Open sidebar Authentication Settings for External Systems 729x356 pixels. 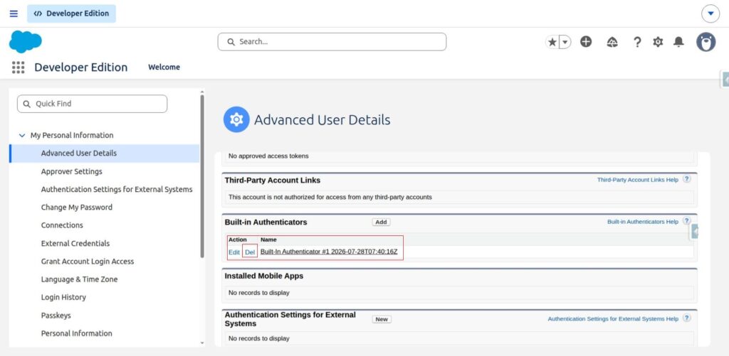pyautogui.click(x=117, y=190)
